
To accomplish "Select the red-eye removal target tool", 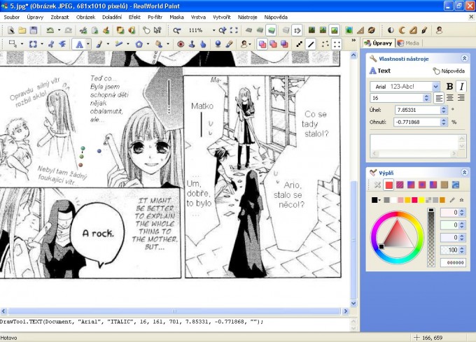I will pyautogui.click(x=181, y=45).
